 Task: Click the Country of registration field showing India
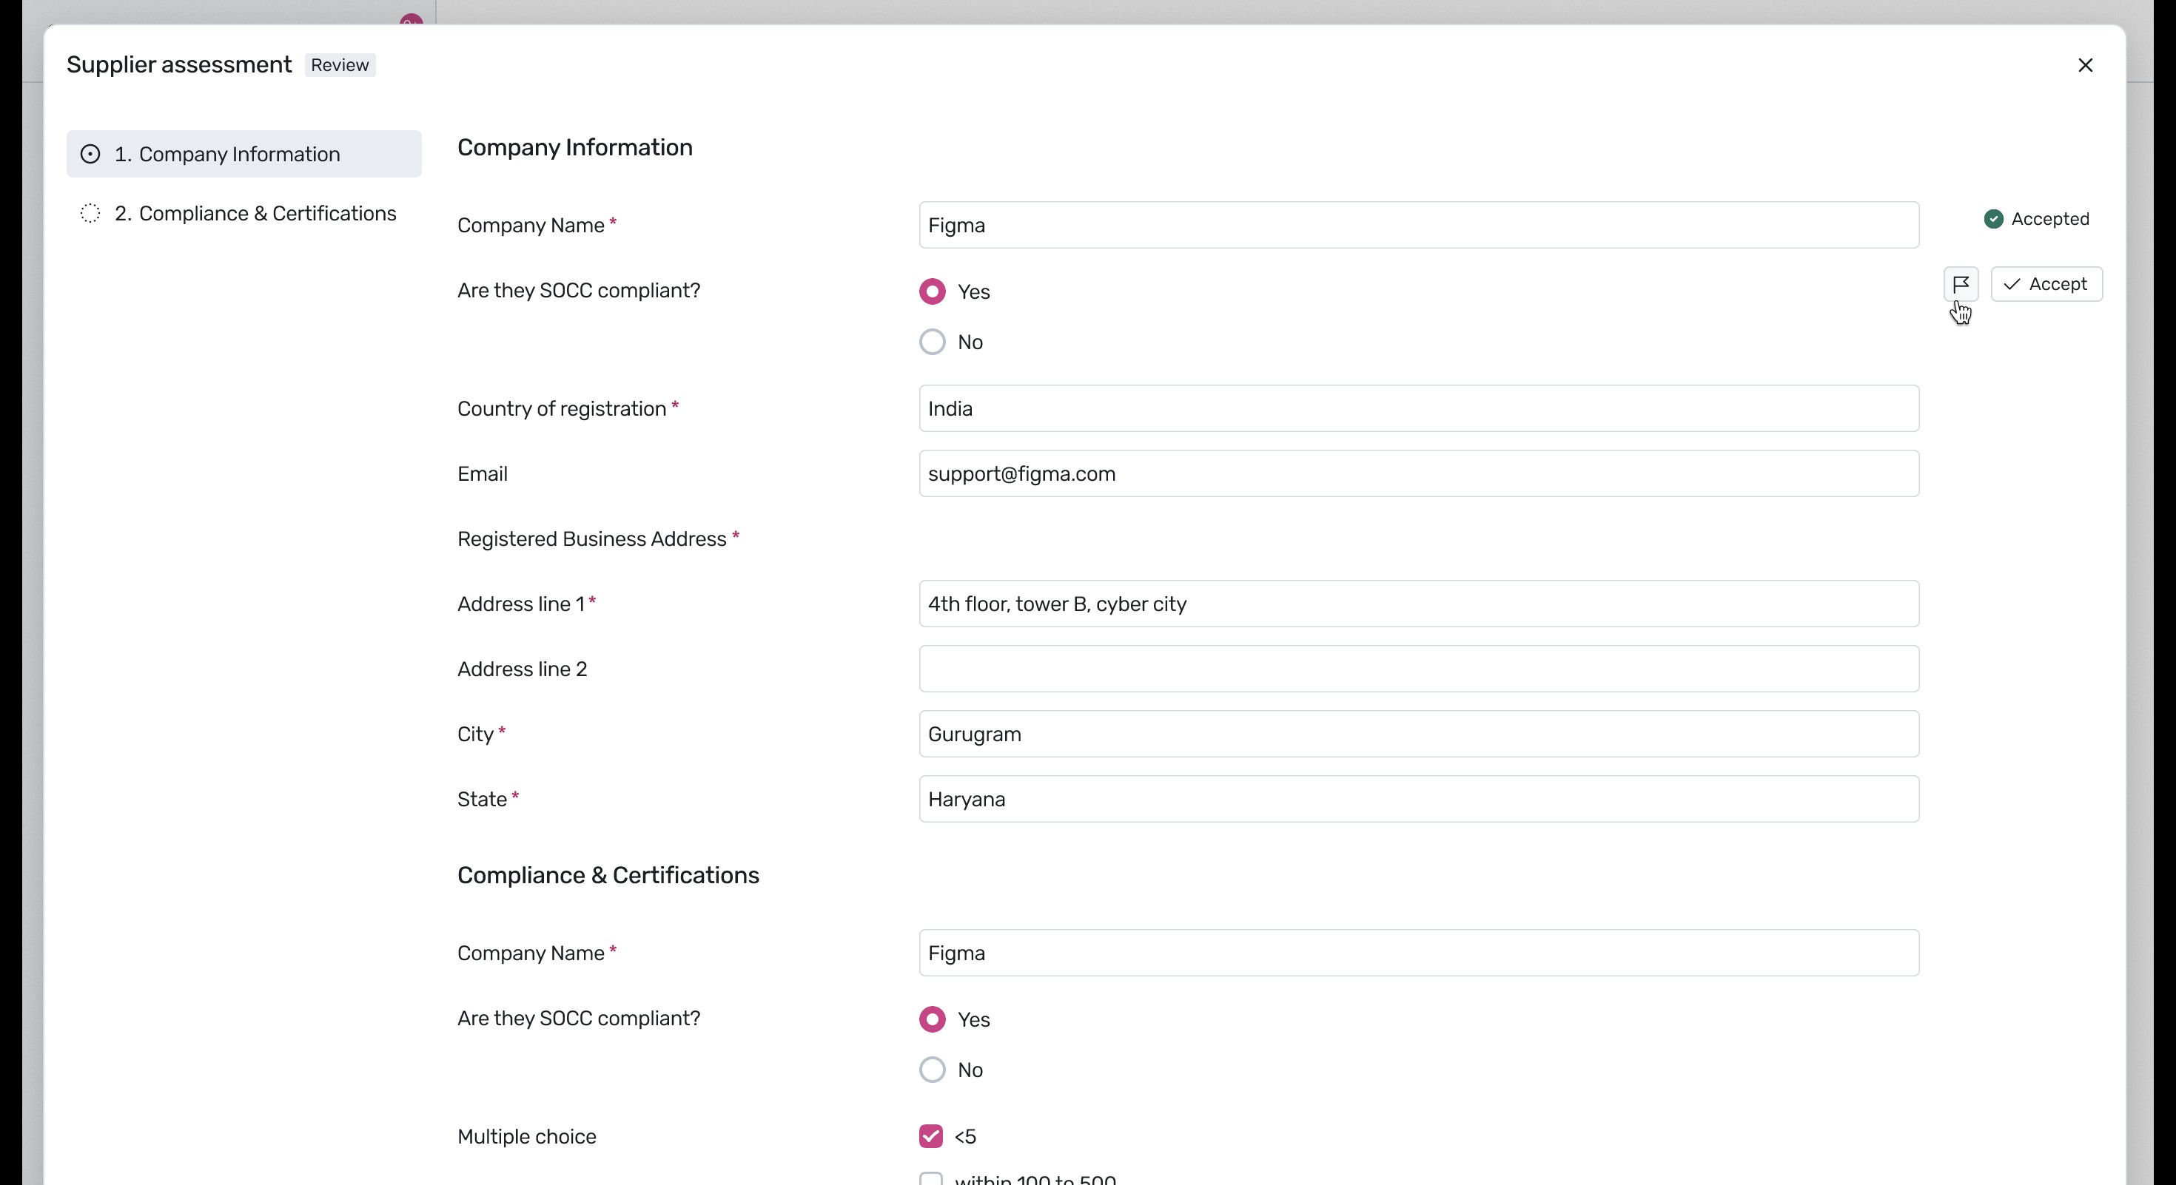(1418, 408)
